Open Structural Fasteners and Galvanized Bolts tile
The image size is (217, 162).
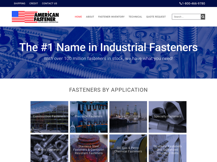[168, 148]
